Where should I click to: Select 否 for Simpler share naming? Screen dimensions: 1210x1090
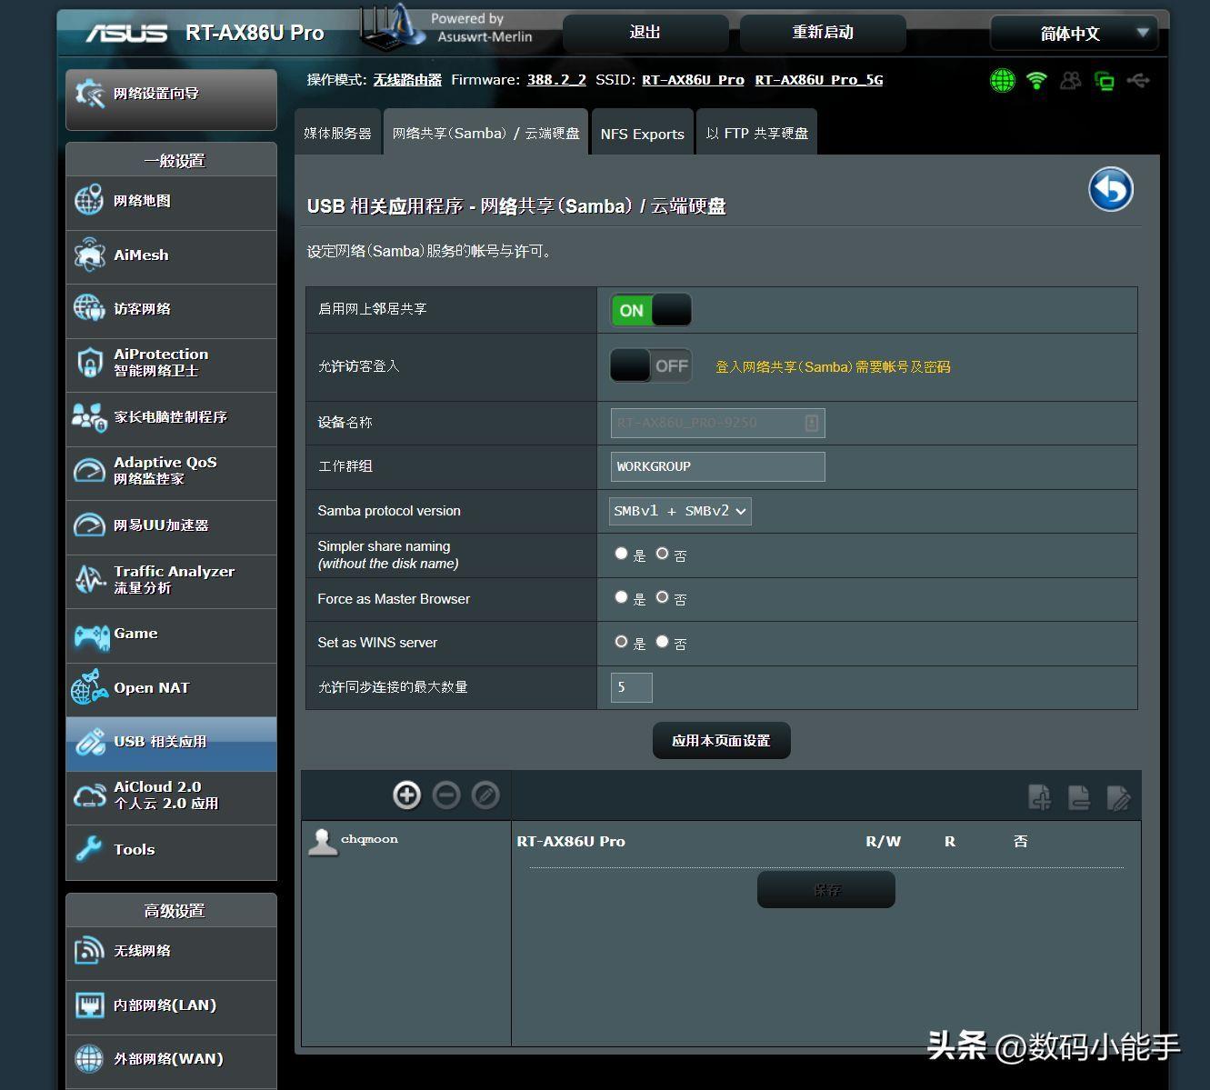662,553
